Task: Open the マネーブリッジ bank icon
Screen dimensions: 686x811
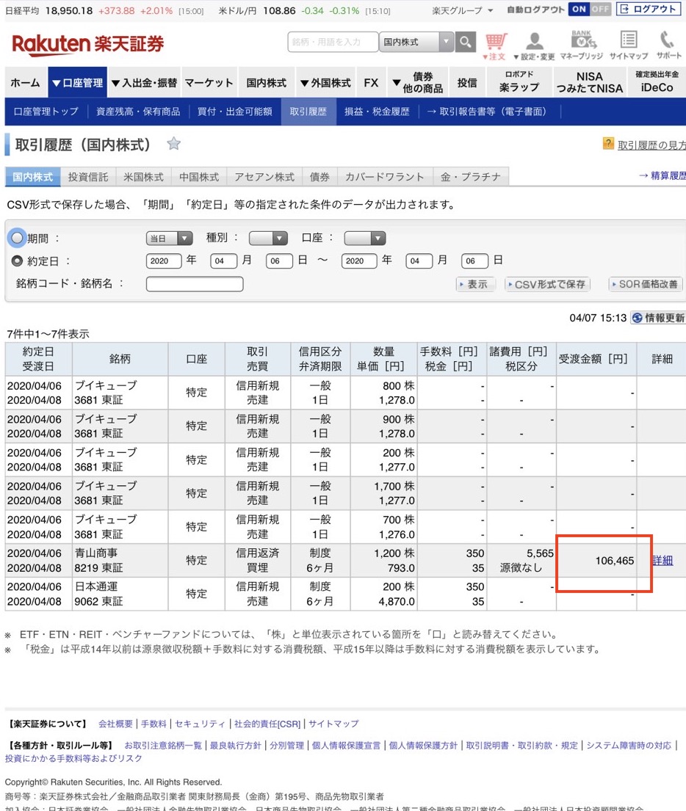Action: click(x=581, y=42)
